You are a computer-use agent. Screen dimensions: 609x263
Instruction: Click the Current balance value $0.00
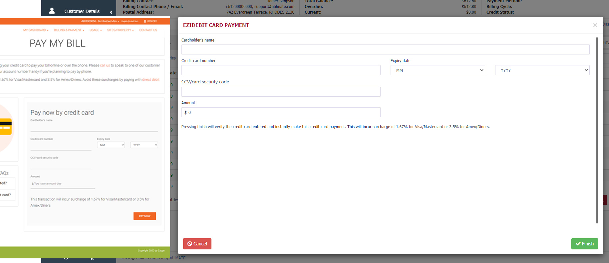coord(471,12)
